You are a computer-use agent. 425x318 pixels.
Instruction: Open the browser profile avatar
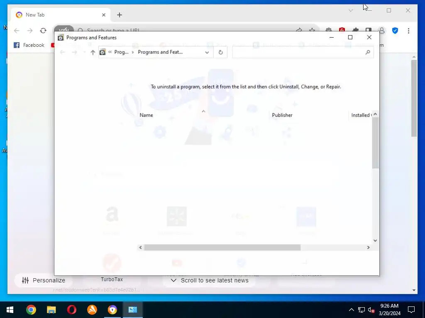(382, 31)
